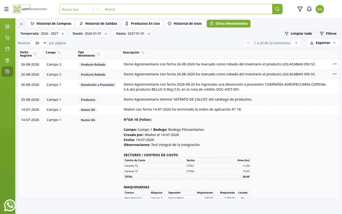Open calendar icon in sidebar
Image resolution: width=342 pixels, height=214 pixels.
click(7, 49)
